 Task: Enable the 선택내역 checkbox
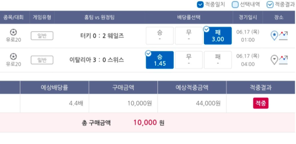pos(235,5)
